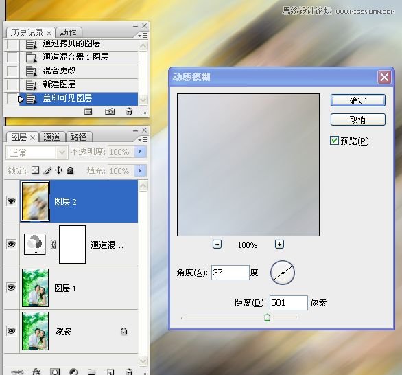Click opacity 100% field

(x=121, y=152)
